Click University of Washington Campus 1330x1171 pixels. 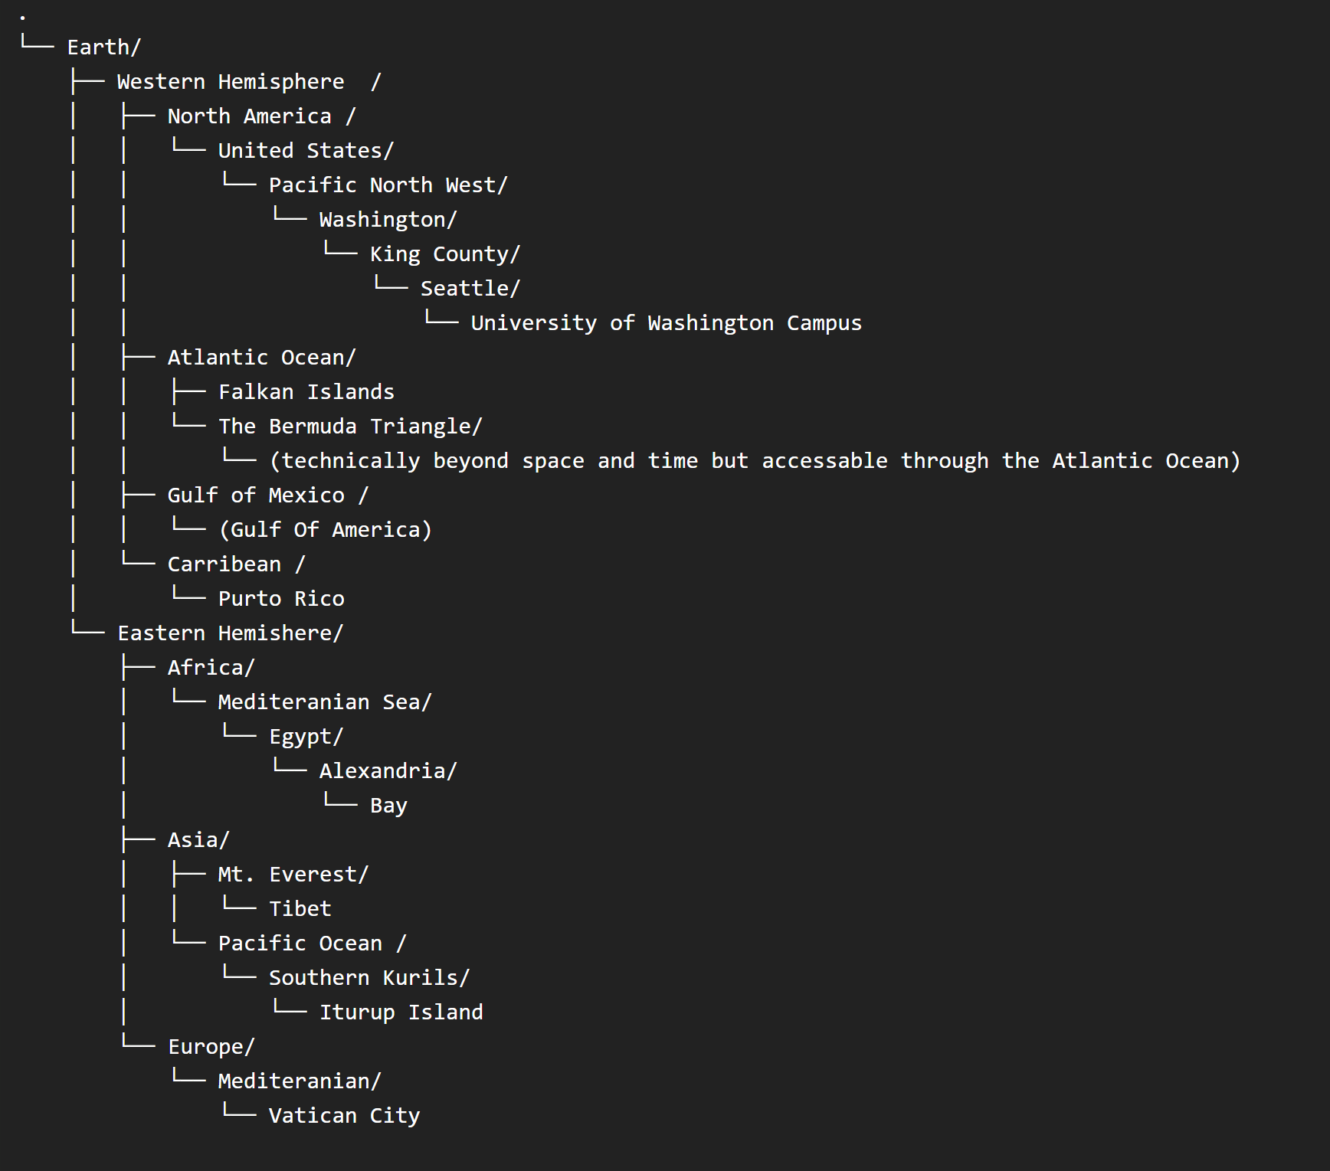tap(666, 323)
